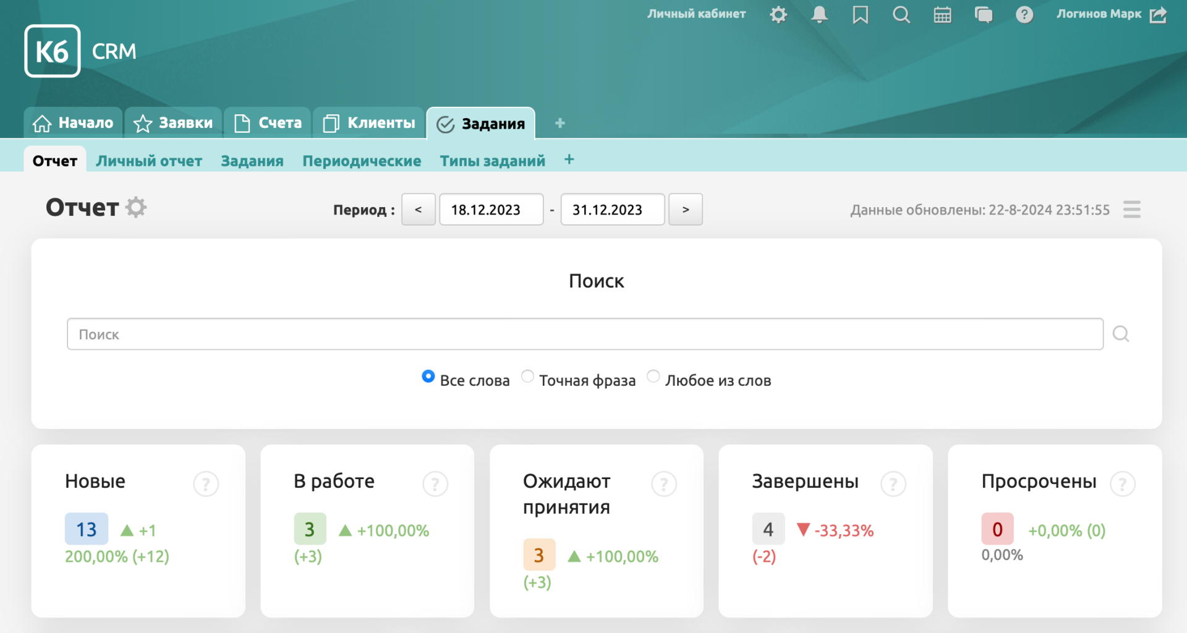Click the logout icon next to Логинов Марк

(x=1158, y=14)
